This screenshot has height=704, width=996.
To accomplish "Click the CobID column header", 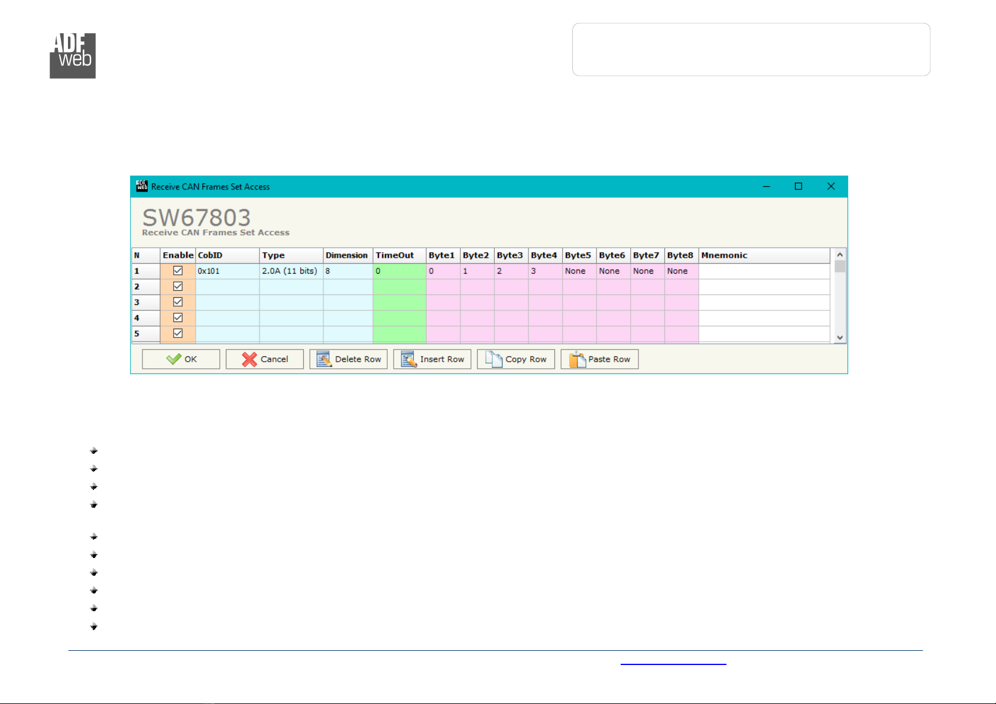I will 228,255.
